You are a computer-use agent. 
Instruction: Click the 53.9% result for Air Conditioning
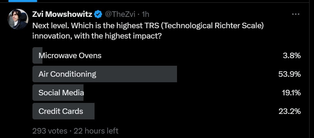pos(290,74)
